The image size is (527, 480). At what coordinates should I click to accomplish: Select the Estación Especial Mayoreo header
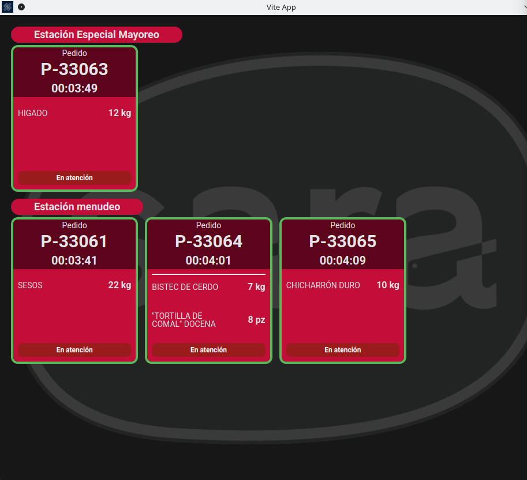[96, 35]
